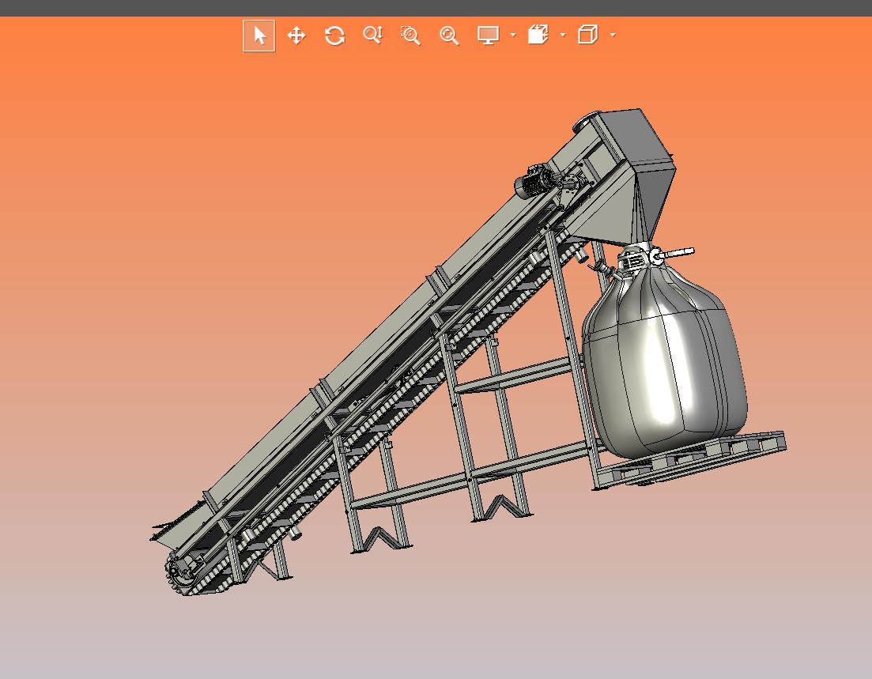Expand the explode/section view dropdown arrow

coord(563,35)
